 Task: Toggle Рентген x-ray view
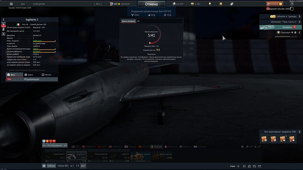(47, 75)
